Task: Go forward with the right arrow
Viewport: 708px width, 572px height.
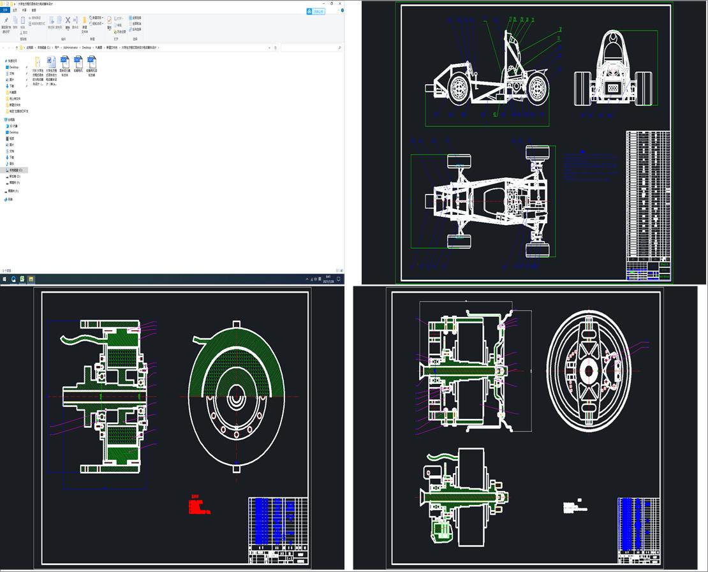Action: point(9,47)
